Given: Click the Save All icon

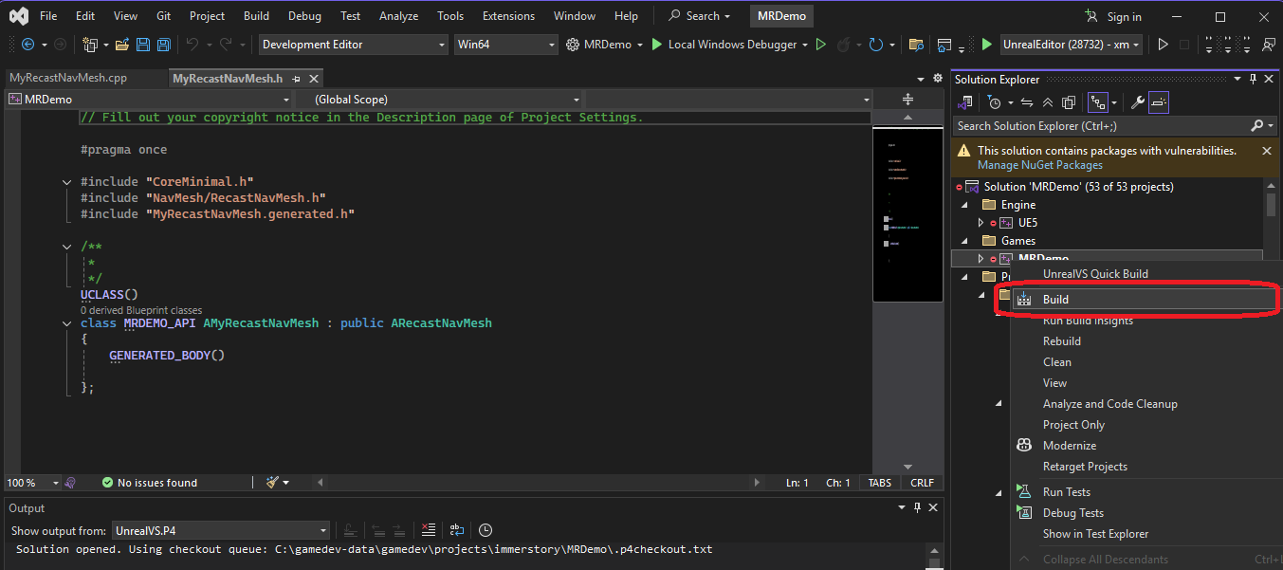Looking at the screenshot, I should pos(163,44).
